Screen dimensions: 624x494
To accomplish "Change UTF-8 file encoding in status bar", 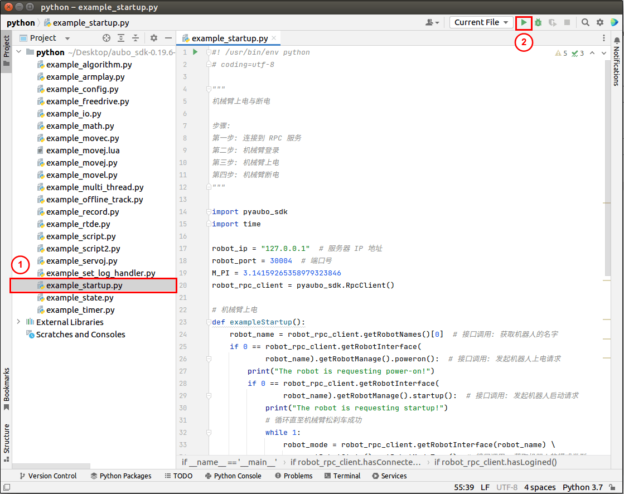I will point(506,487).
